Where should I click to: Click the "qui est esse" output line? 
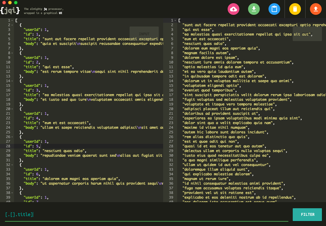198,30
